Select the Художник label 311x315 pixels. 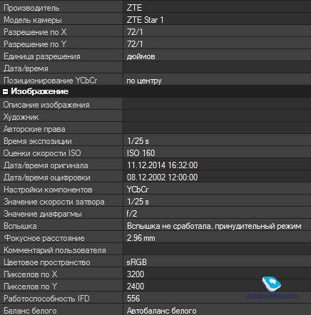[21, 117]
